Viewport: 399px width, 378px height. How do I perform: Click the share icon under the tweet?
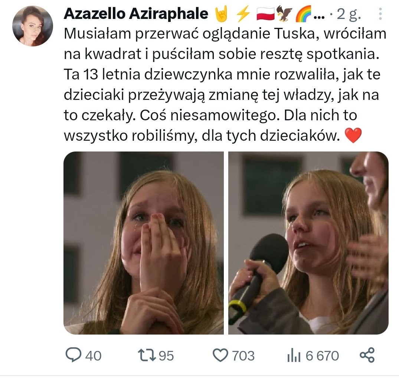click(x=367, y=355)
